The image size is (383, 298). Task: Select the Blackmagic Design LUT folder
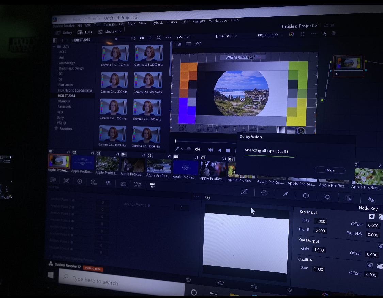71,68
